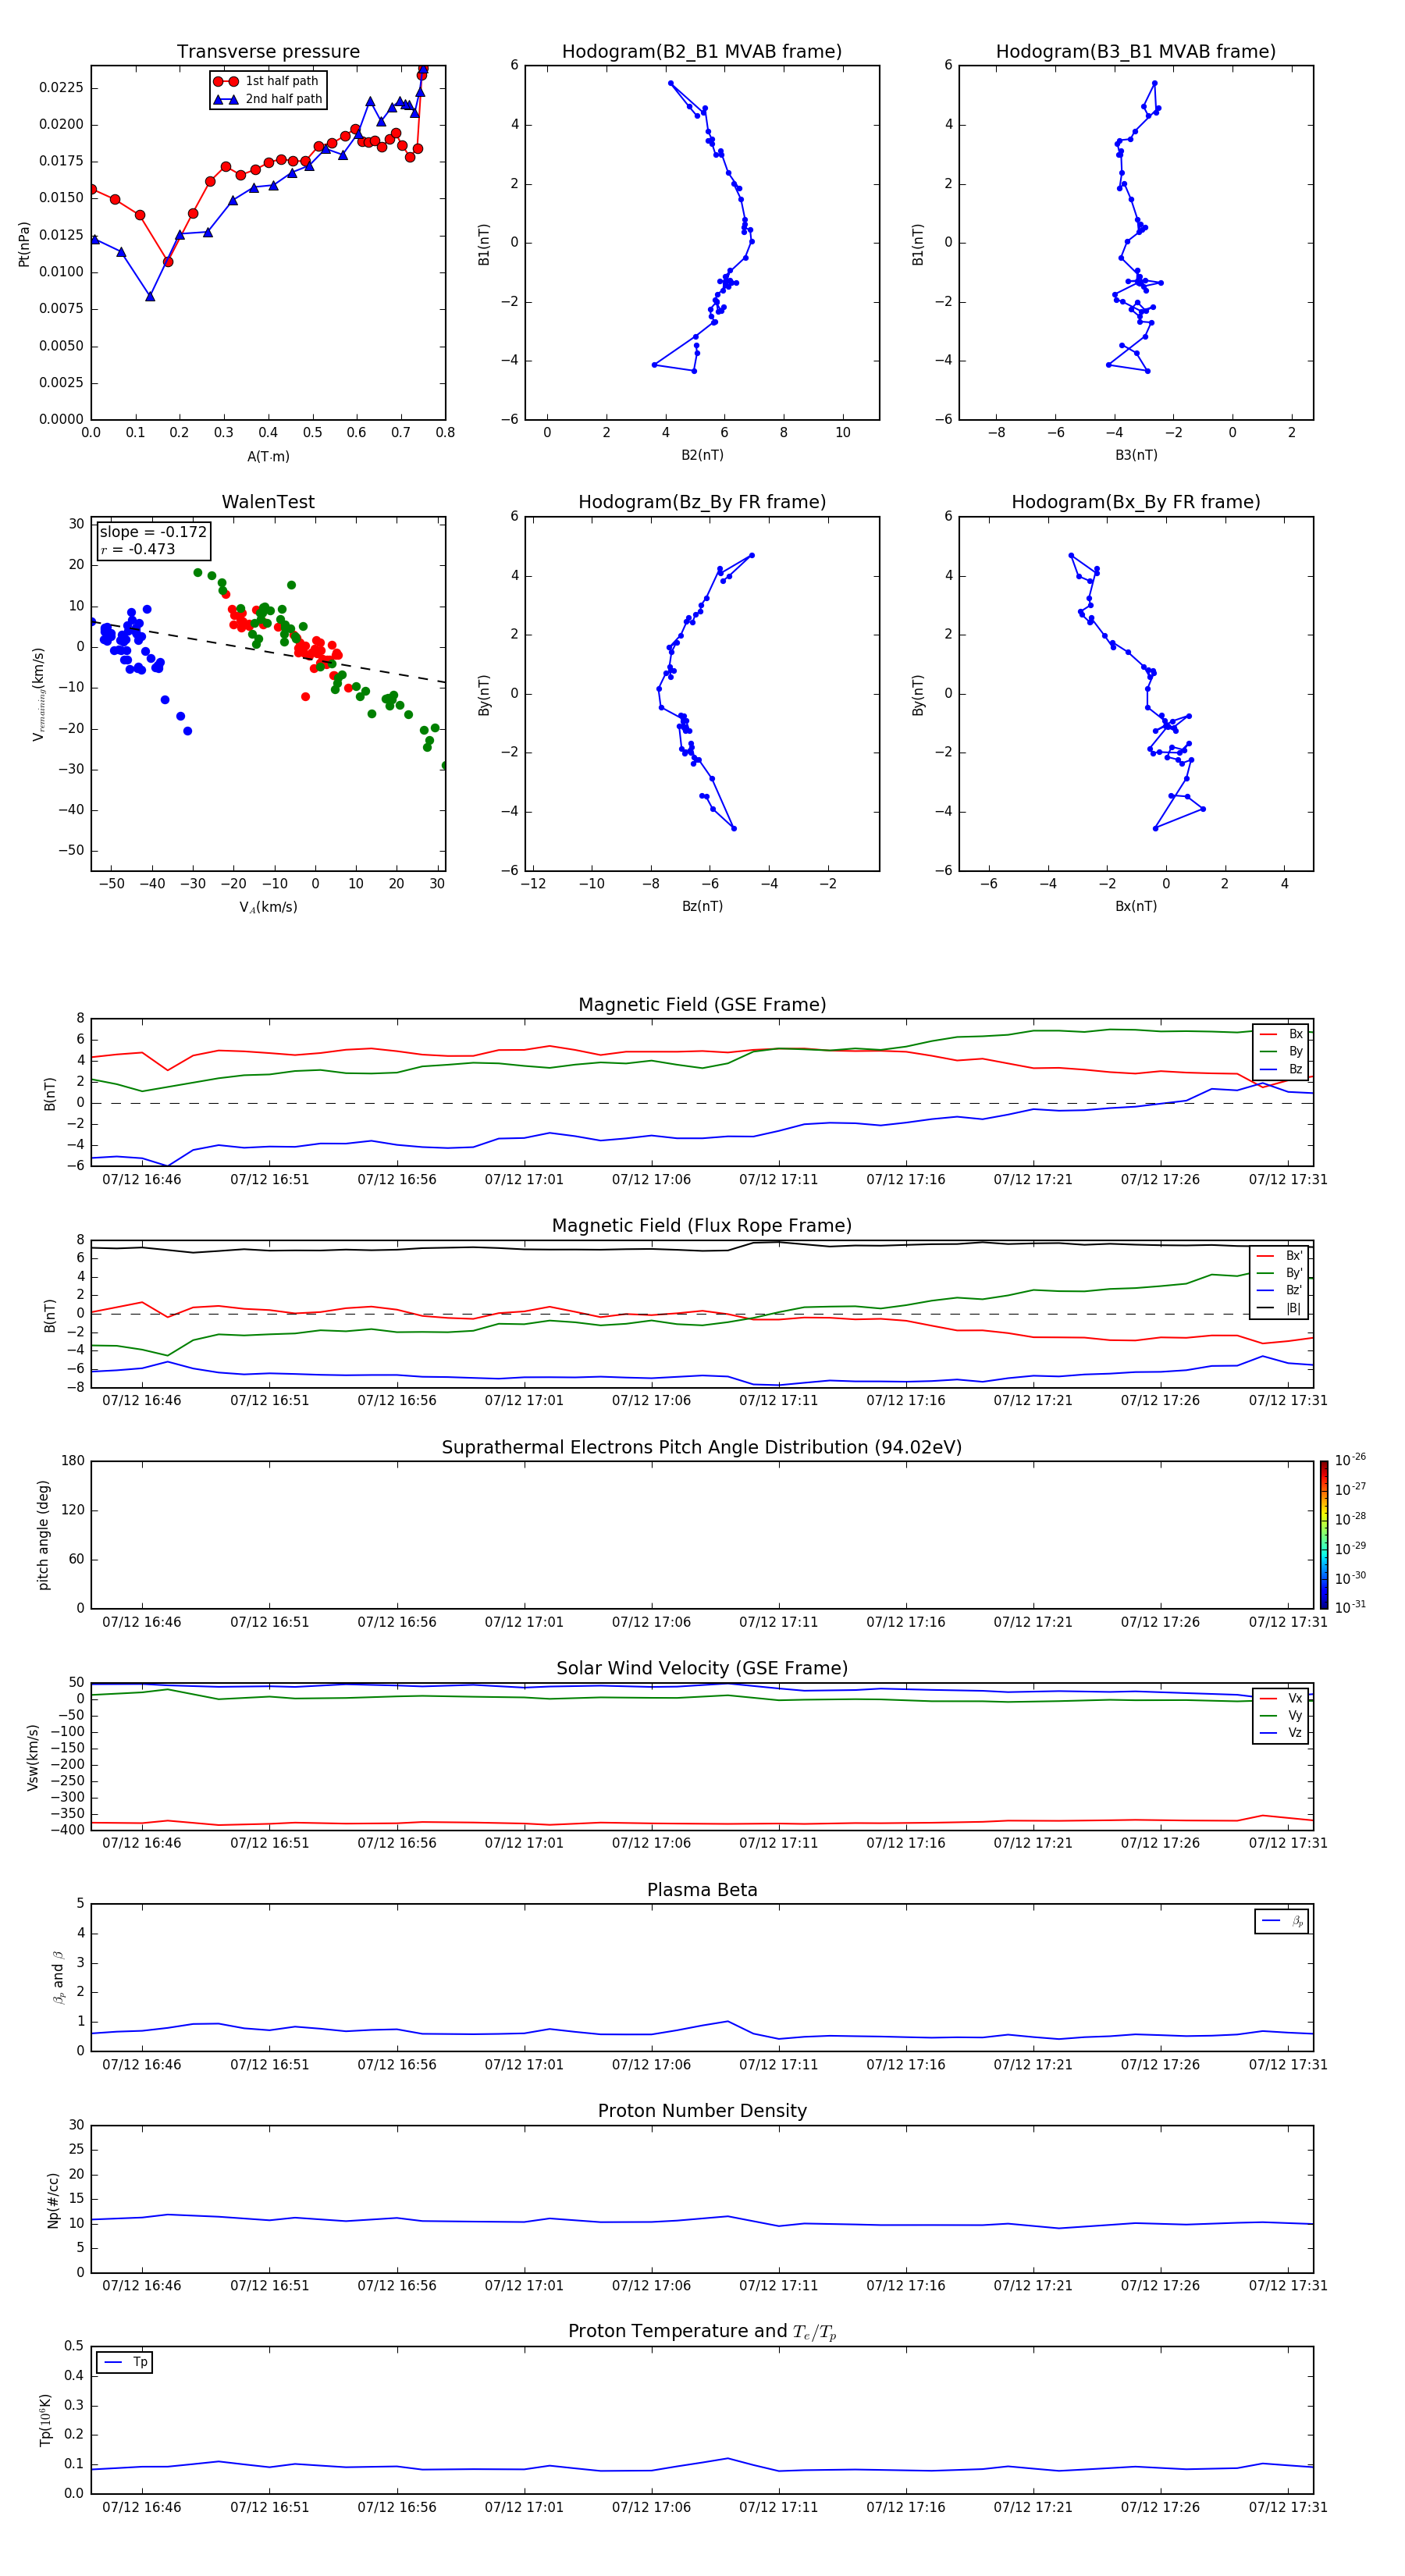This screenshot has width=1405, height=2576.
Task: Click the 'Hodogram(B2_B1 MVAB frame)' title
Action: pos(702,52)
